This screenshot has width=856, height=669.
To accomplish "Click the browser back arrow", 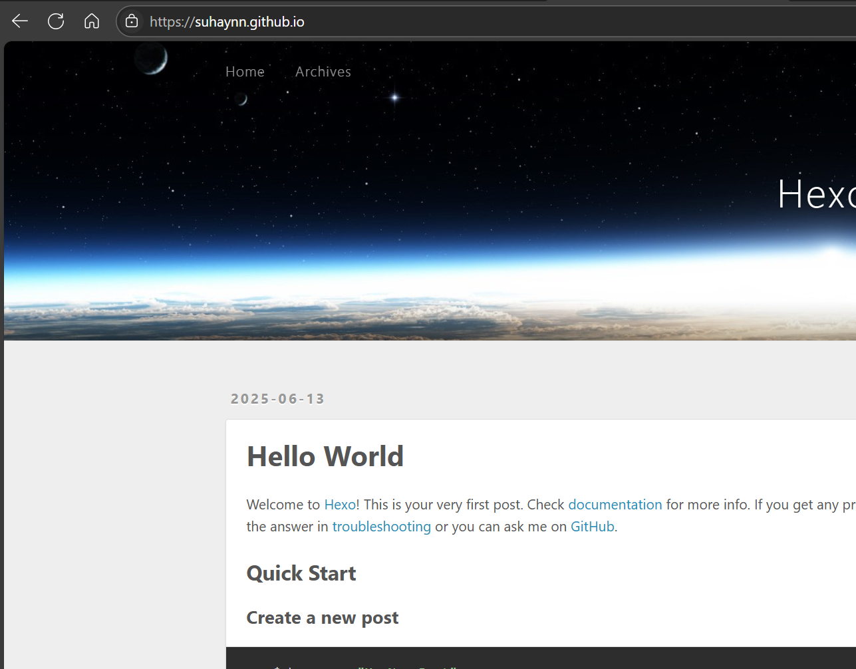I will (20, 21).
